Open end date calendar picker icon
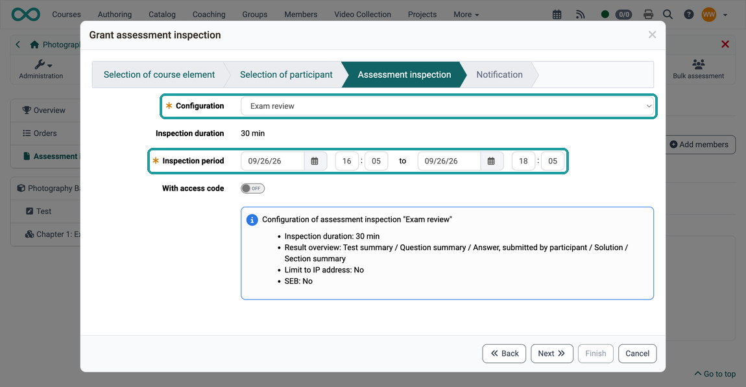 pos(491,161)
